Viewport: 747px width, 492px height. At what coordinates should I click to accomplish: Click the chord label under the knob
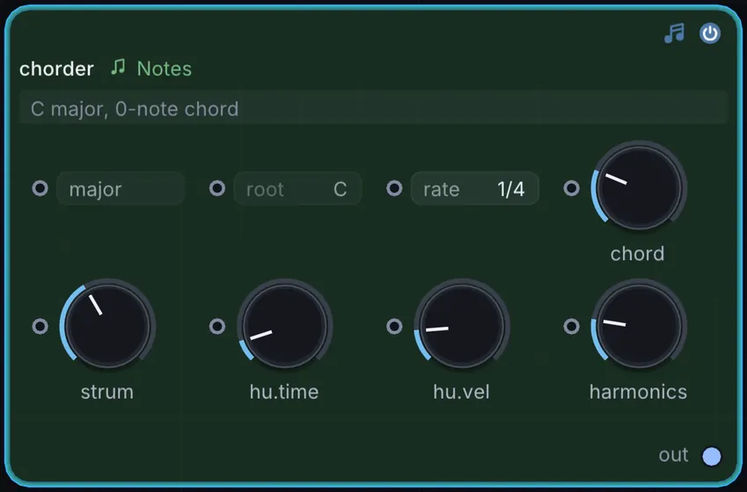(637, 254)
